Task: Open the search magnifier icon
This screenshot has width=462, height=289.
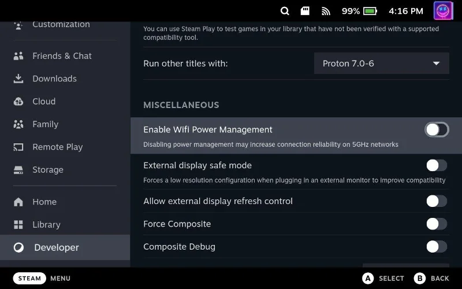Action: pyautogui.click(x=285, y=11)
